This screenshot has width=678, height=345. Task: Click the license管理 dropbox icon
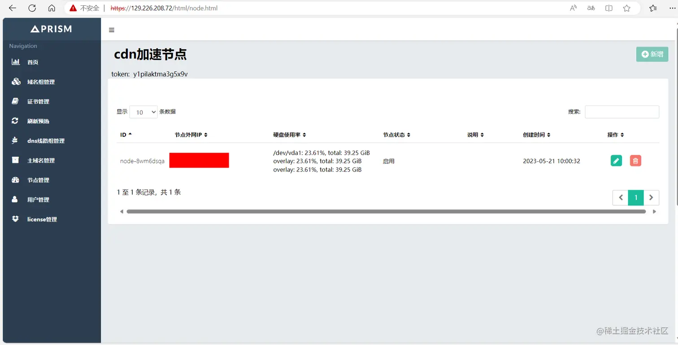(x=15, y=219)
